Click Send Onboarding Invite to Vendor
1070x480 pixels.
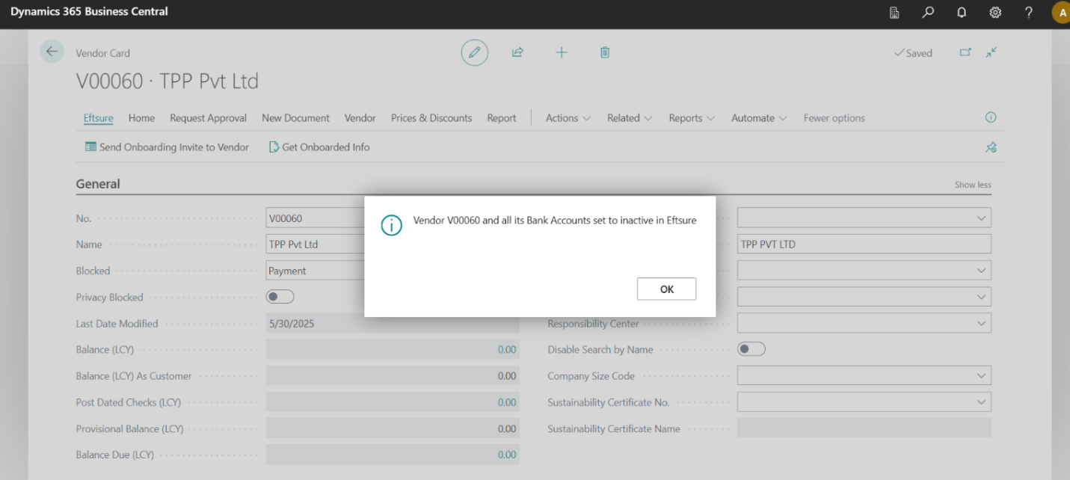click(167, 147)
